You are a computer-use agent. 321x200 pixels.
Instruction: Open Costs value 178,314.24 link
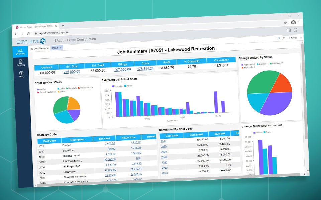point(145,69)
